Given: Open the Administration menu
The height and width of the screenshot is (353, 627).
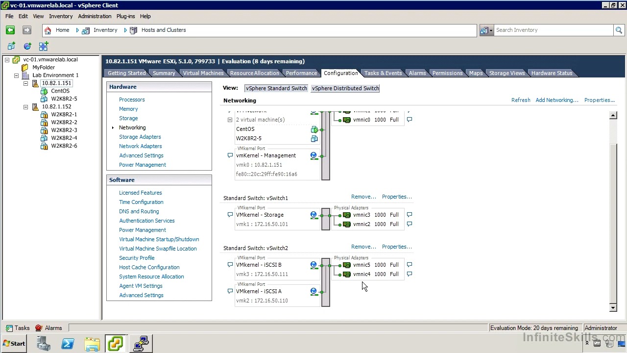Looking at the screenshot, I should tap(95, 16).
